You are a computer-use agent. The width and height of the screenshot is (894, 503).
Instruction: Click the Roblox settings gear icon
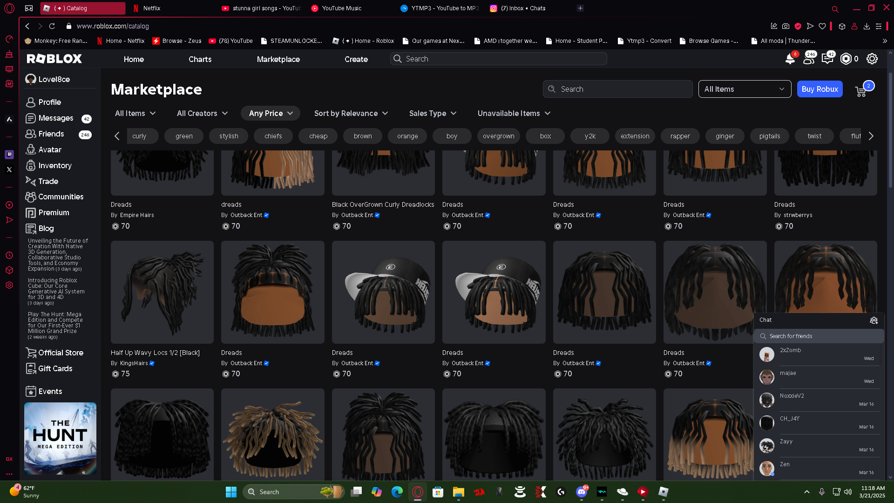[x=872, y=59]
